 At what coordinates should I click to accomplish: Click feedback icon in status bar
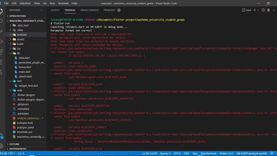tap(272, 153)
